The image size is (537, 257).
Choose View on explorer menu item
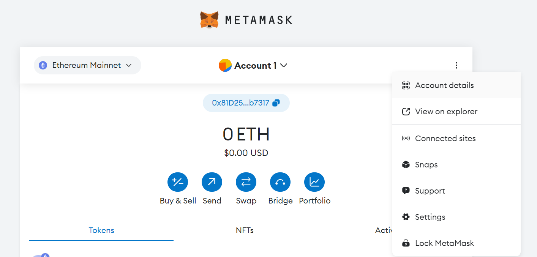(x=446, y=112)
